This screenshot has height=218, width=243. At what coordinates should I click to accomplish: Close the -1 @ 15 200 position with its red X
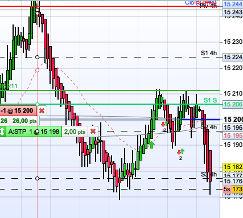click(42, 111)
